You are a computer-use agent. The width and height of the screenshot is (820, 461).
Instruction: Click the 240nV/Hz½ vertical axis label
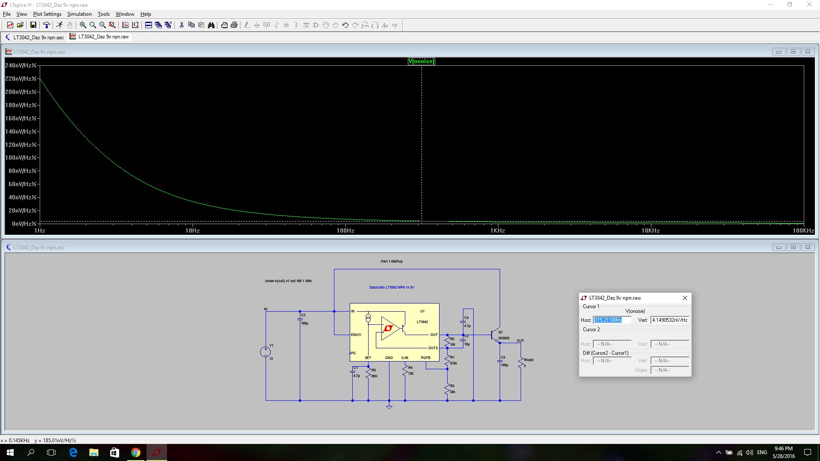pyautogui.click(x=20, y=65)
